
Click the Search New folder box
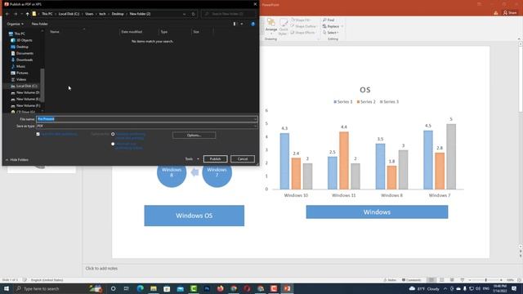[229, 14]
